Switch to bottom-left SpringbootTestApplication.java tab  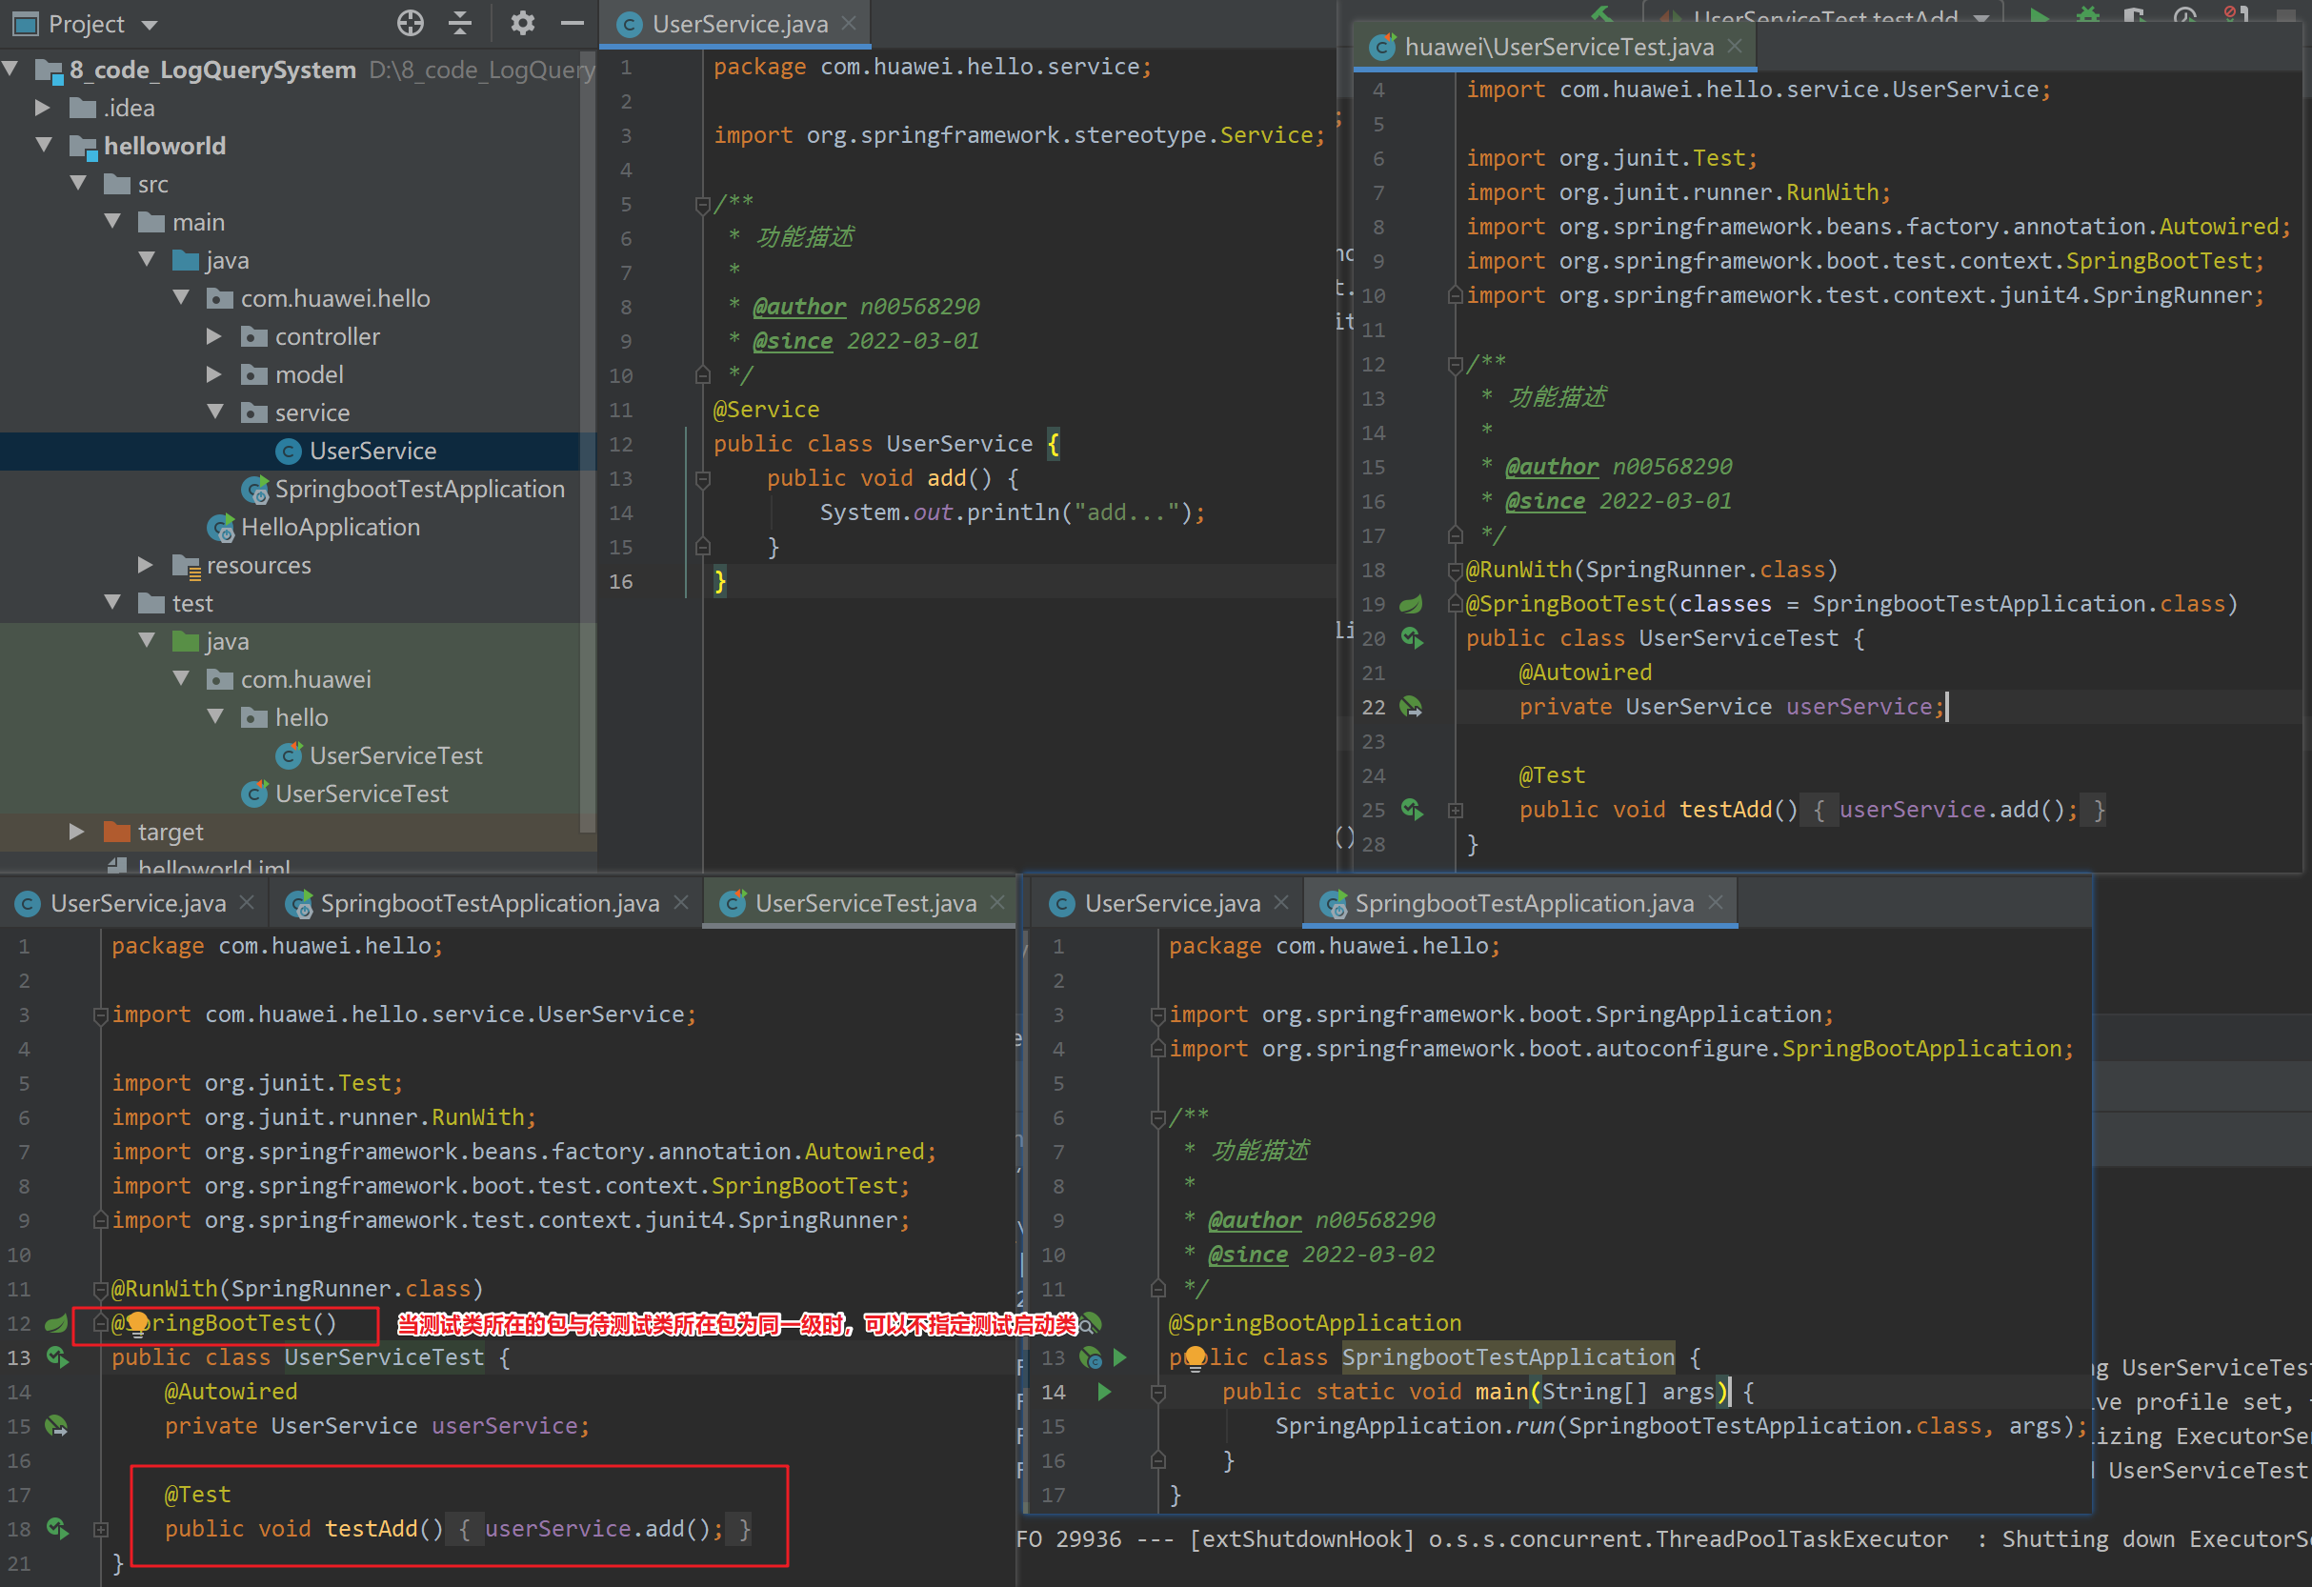[x=489, y=903]
